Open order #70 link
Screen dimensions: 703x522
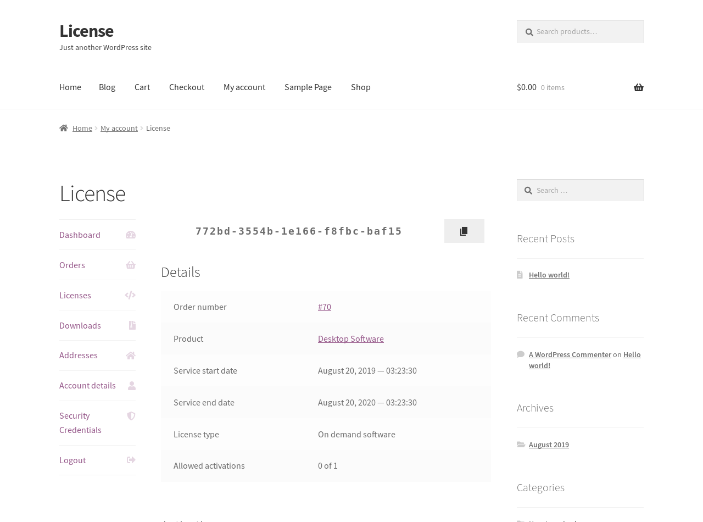[x=325, y=307]
